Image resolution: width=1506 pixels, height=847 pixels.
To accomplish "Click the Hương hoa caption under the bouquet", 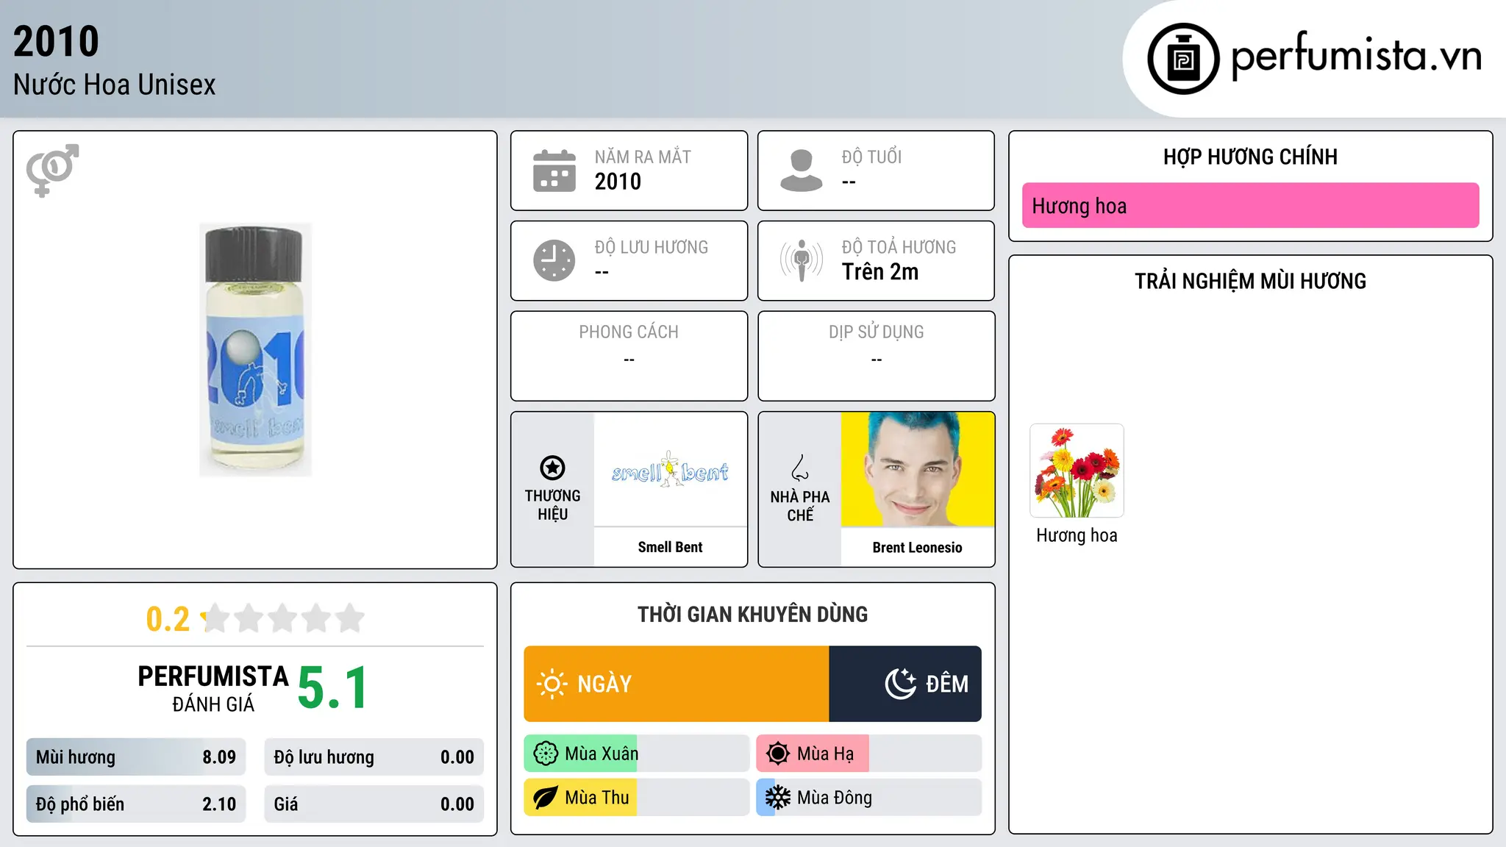I will tap(1077, 535).
